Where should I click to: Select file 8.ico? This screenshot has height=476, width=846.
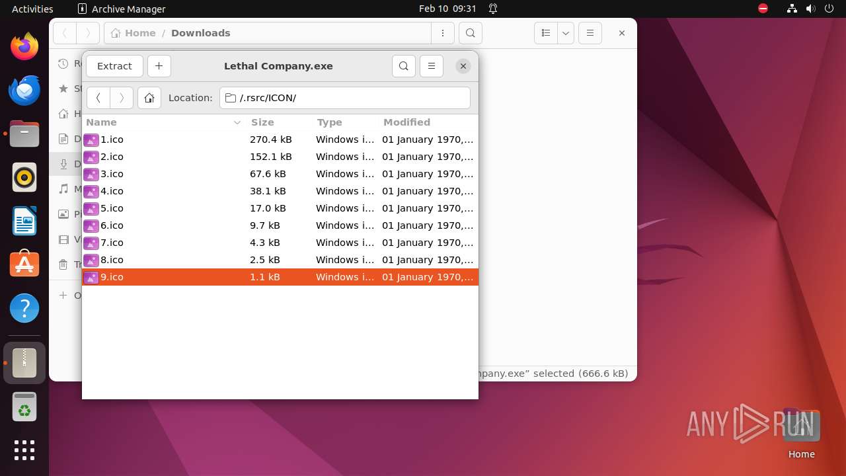point(280,260)
